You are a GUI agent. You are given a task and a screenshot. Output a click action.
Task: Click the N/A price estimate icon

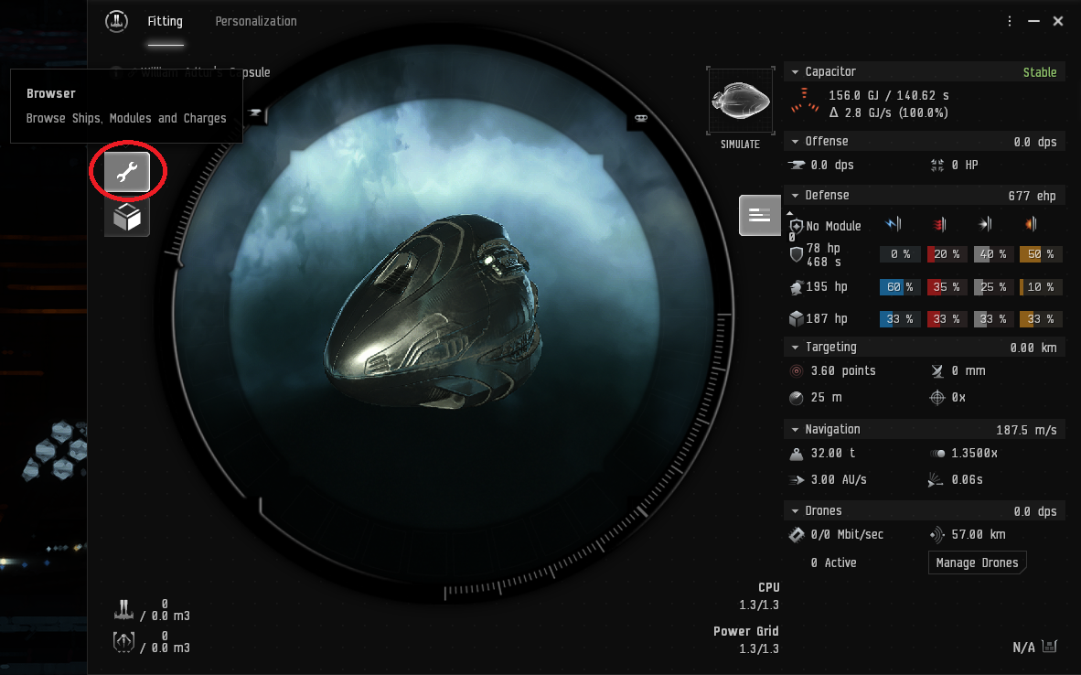tap(1049, 646)
